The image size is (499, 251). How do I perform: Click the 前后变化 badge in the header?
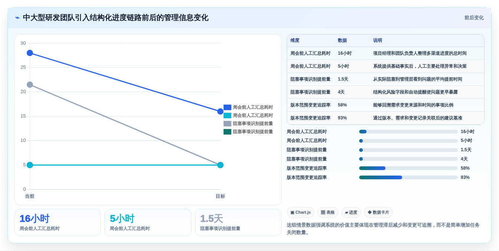[x=474, y=18]
